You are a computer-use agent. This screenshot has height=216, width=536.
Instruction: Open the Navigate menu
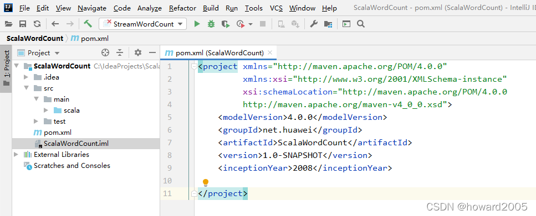click(x=92, y=8)
